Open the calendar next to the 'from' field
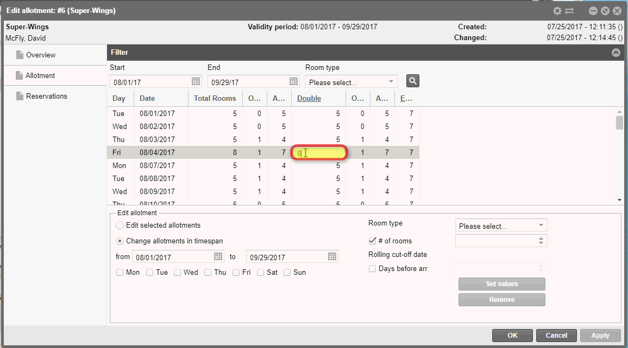 click(218, 256)
